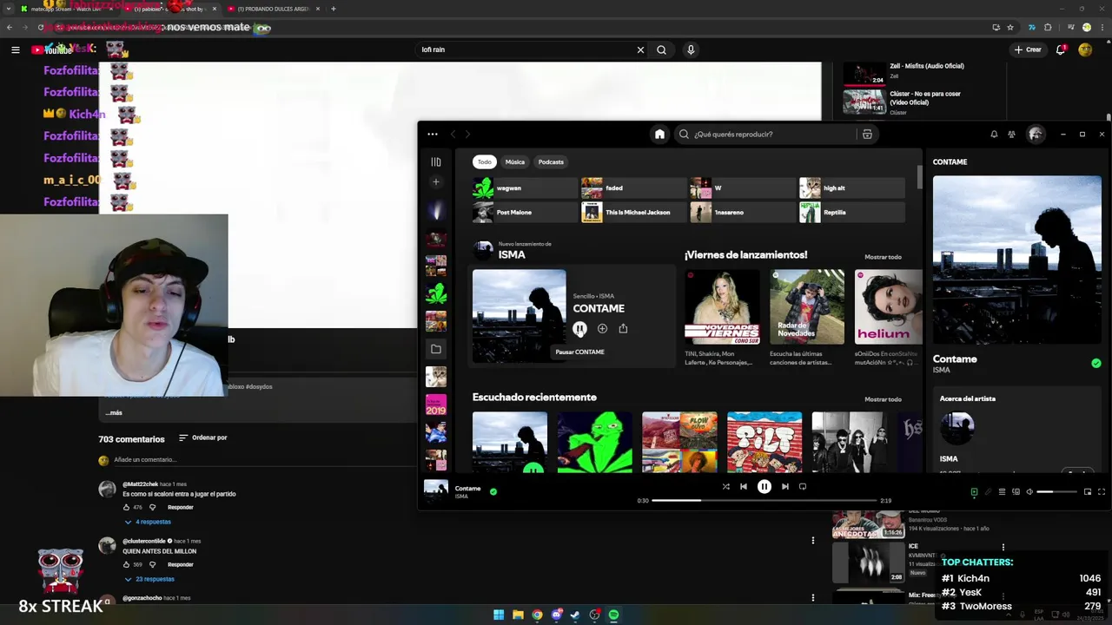Screen dimensions: 1112x625
Task: Click the Spotify search field
Action: point(764,134)
